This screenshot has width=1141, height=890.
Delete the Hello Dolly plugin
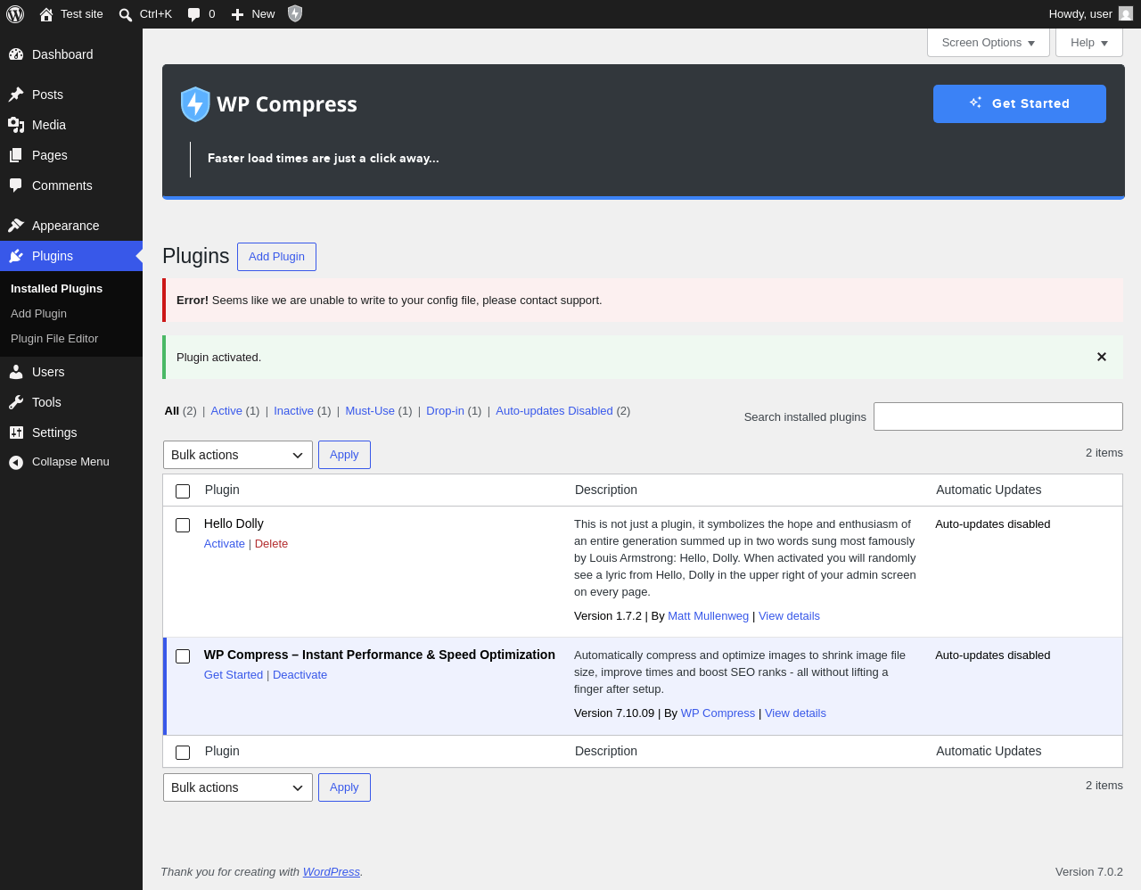(x=271, y=544)
